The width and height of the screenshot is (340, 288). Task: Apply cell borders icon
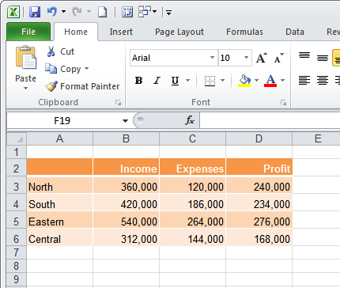[x=210, y=81]
